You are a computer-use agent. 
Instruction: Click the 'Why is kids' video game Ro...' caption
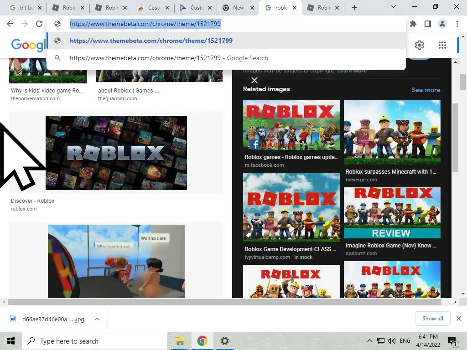point(47,91)
